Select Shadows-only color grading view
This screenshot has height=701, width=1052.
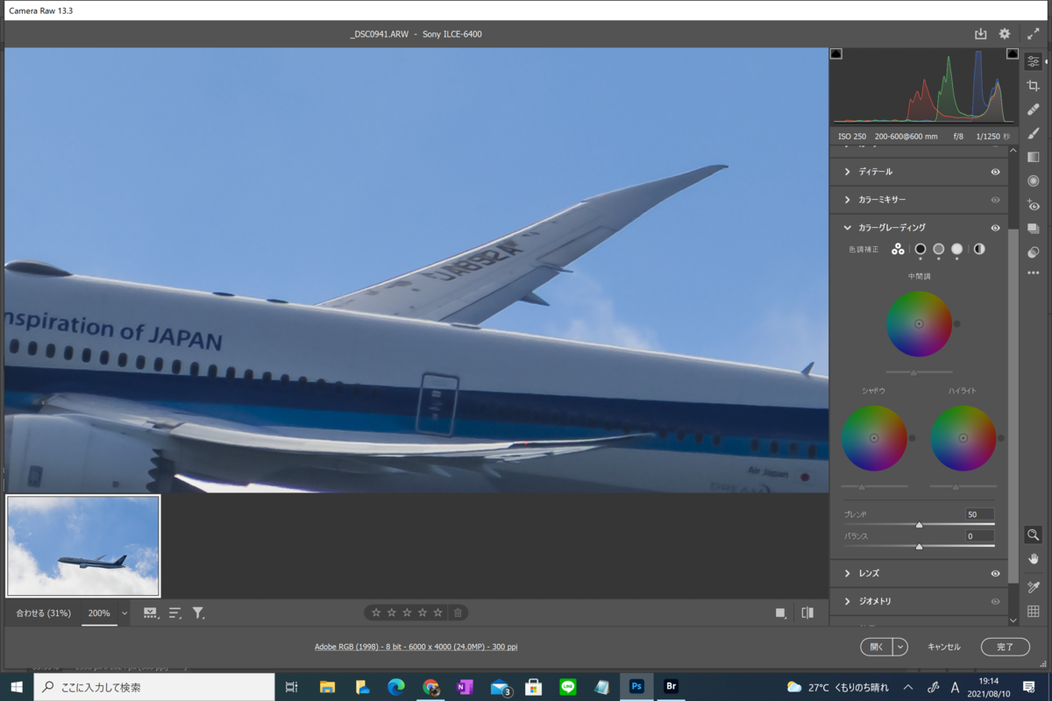920,249
